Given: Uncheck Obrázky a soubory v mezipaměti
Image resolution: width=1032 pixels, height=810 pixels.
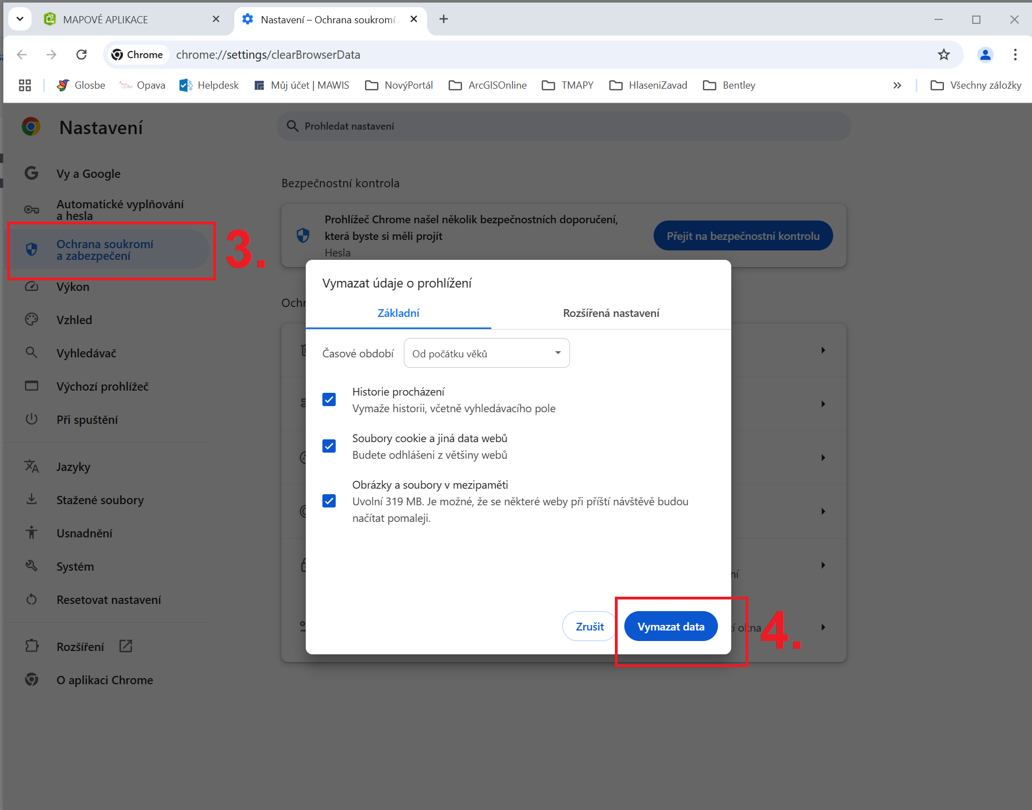Looking at the screenshot, I should pos(329,500).
